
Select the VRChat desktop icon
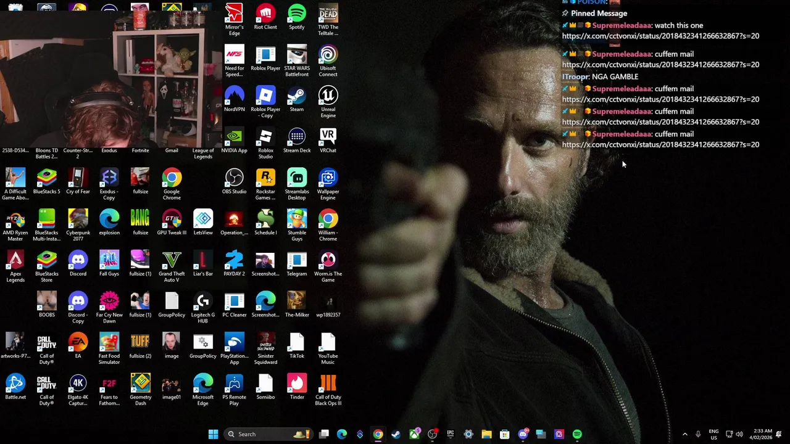pos(328,140)
